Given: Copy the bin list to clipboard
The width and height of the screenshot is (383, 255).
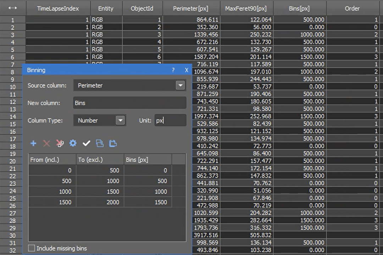Looking at the screenshot, I should pyautogui.click(x=100, y=143).
